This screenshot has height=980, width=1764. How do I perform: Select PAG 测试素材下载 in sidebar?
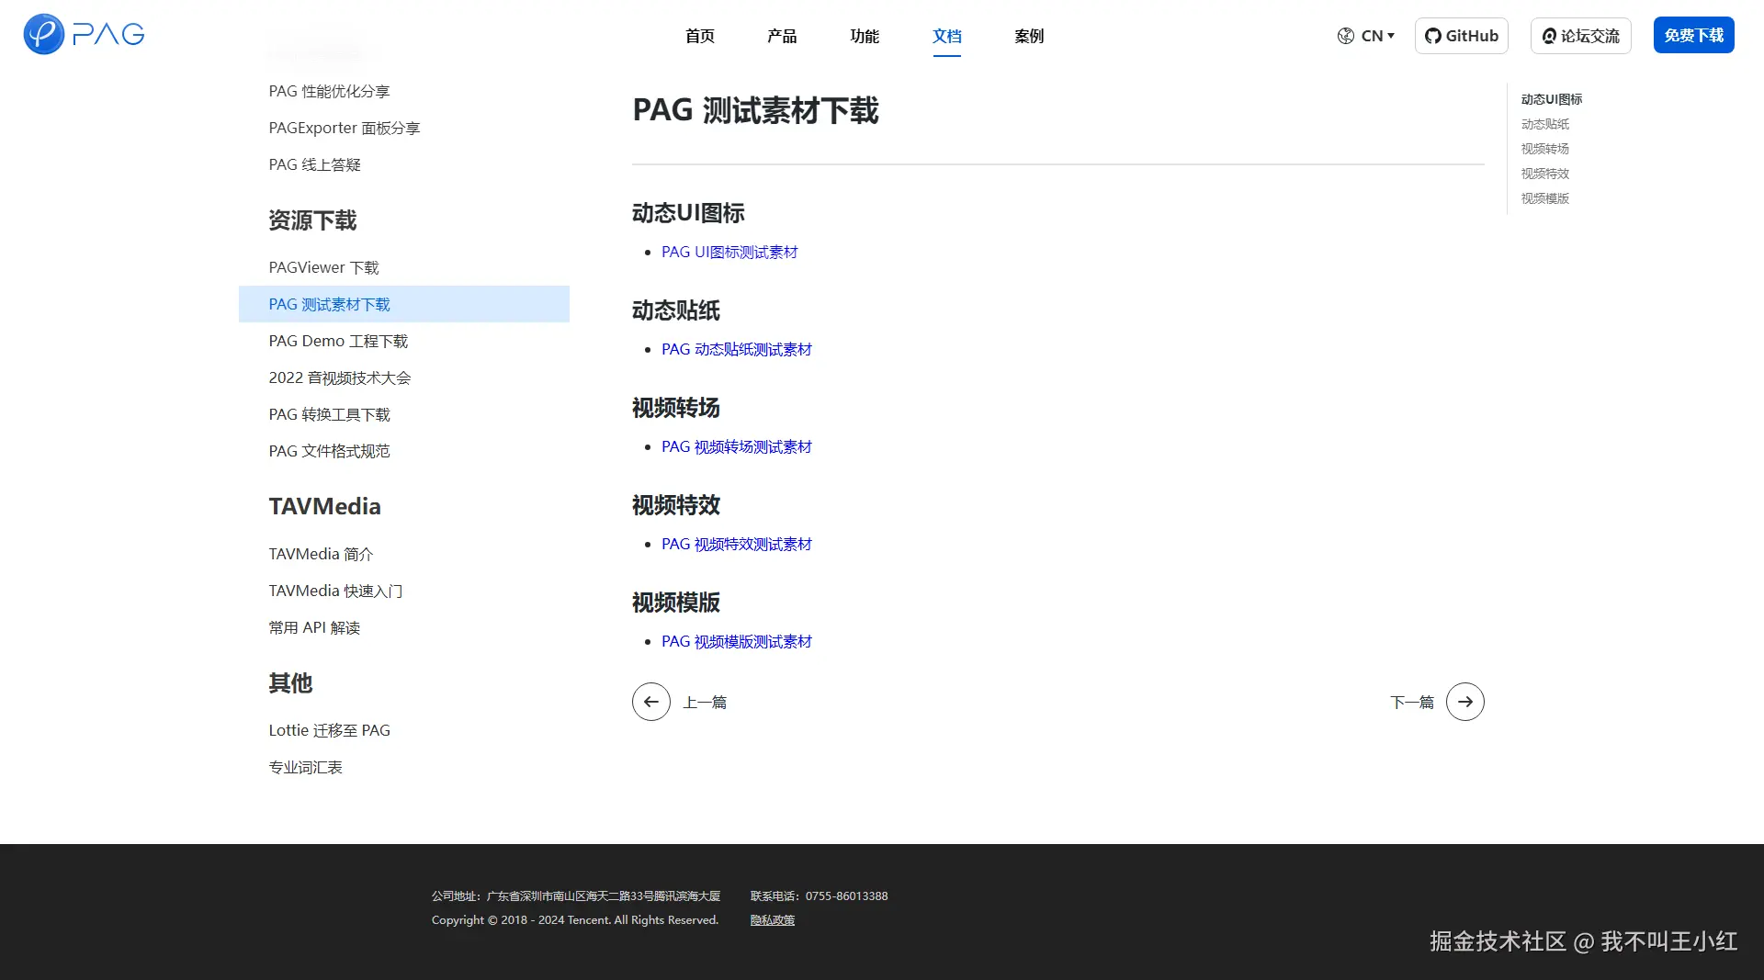point(329,304)
